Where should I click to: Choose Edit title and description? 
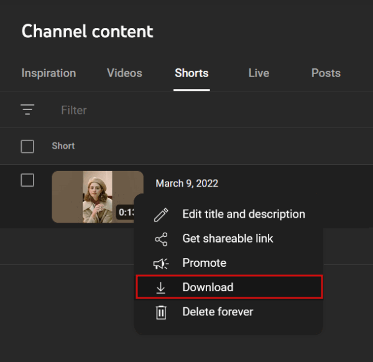click(x=228, y=214)
